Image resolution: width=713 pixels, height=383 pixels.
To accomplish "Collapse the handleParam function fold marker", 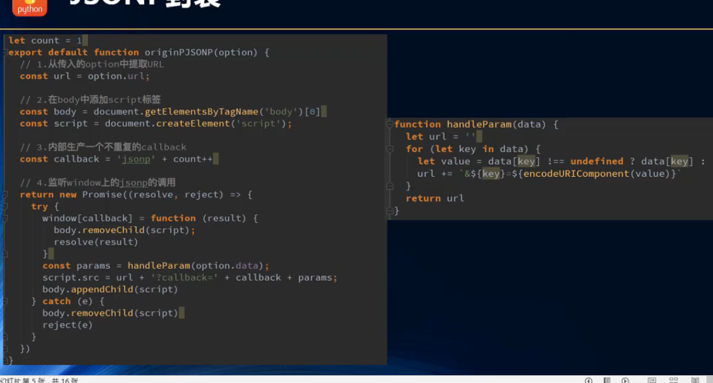I will tap(389, 124).
